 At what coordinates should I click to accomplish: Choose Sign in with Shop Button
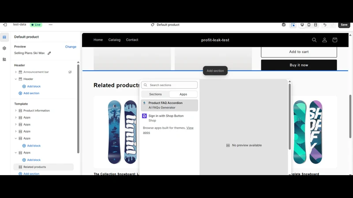point(169,118)
